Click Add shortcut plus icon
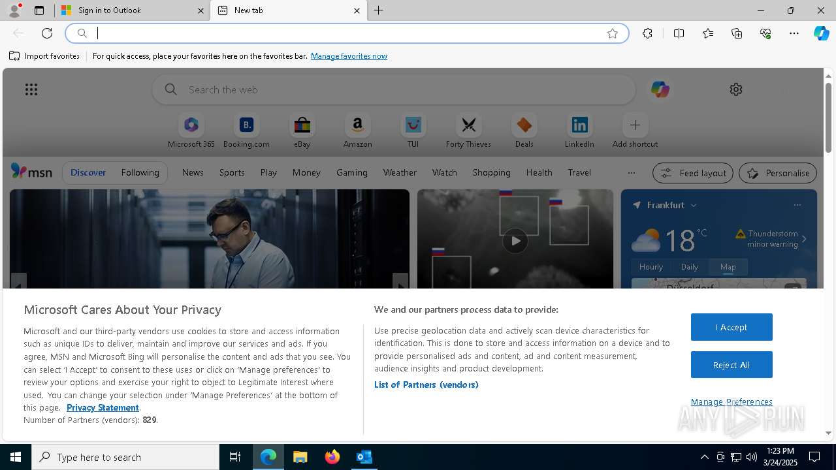This screenshot has width=836, height=470. pyautogui.click(x=635, y=125)
